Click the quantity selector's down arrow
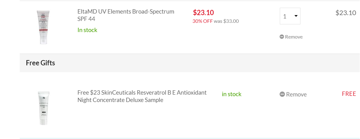Screen dimensions: 360x139 pyautogui.click(x=296, y=16)
